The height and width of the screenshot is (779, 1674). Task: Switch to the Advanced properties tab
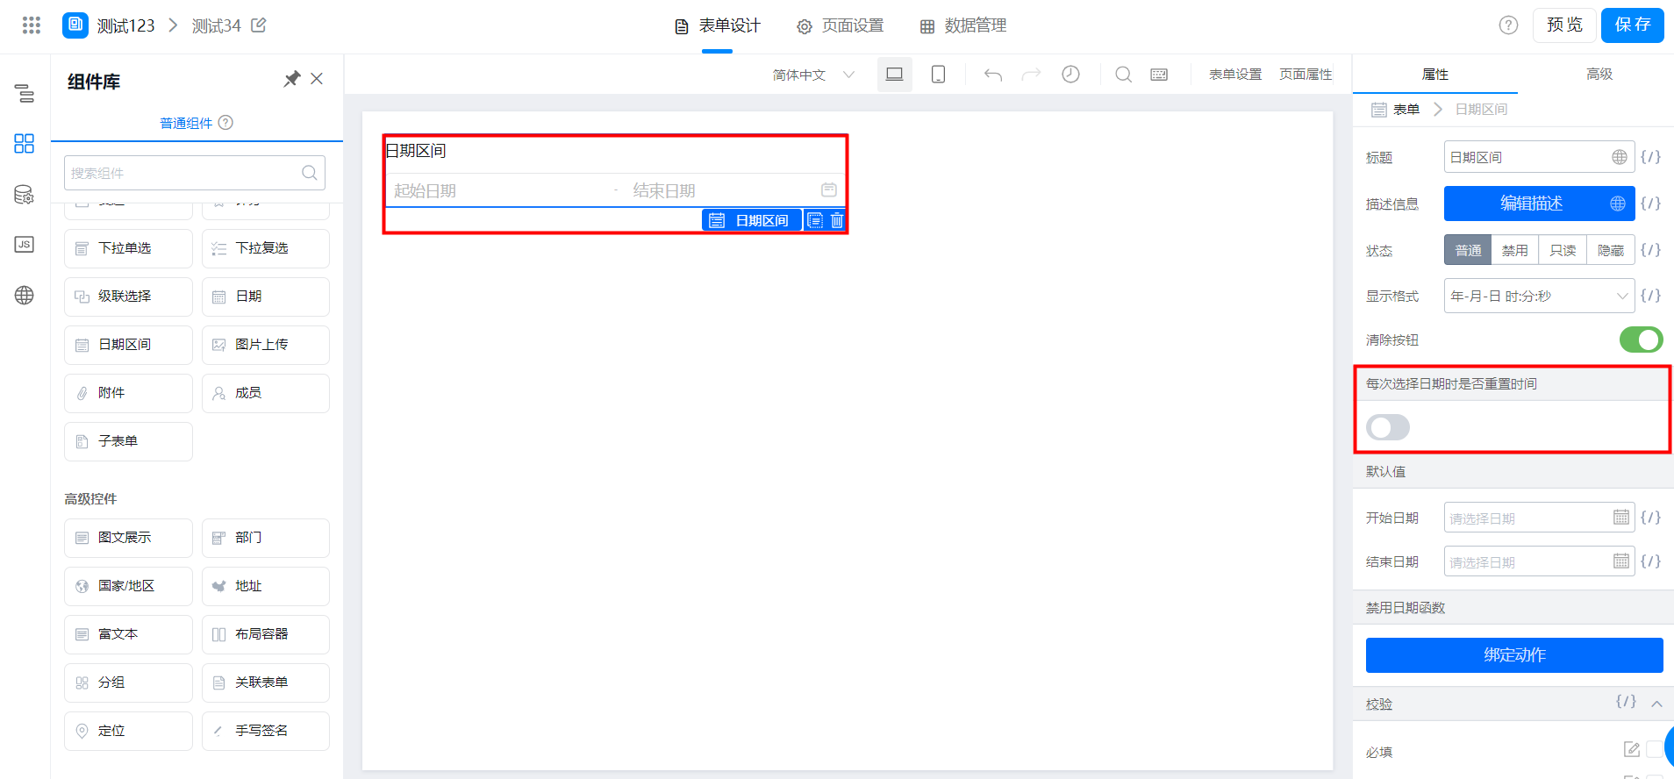coord(1599,75)
